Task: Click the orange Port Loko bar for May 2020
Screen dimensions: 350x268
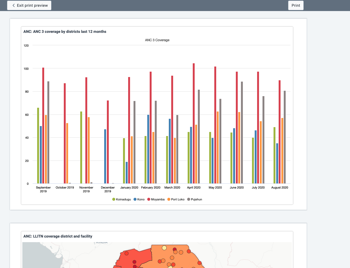Action: (x=218, y=148)
